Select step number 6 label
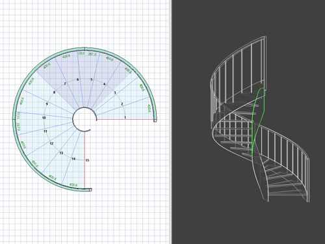 [x=78, y=79]
